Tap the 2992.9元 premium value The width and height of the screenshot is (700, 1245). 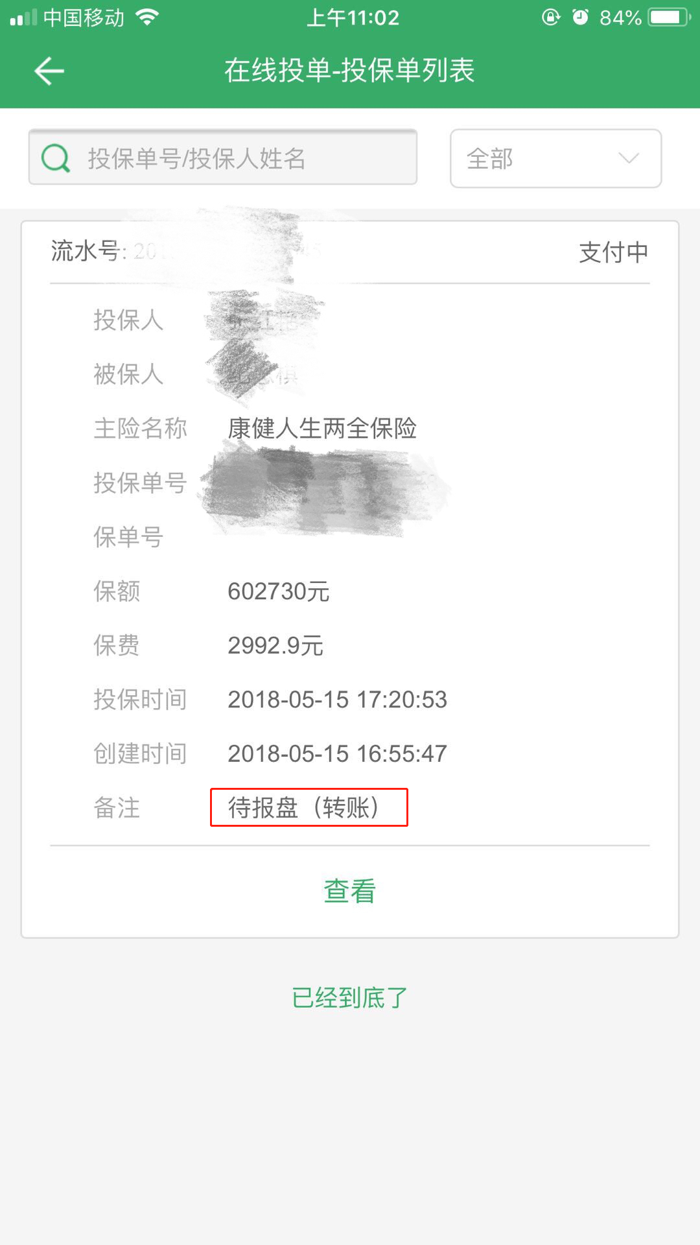[x=275, y=646]
